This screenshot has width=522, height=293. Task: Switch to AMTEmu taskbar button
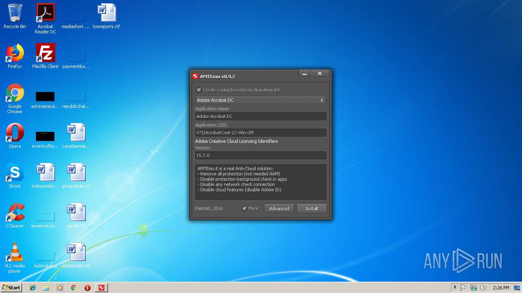coord(102,288)
